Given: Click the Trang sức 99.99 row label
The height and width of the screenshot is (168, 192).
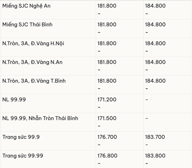Looking at the screenshot, I should coord(22,156).
